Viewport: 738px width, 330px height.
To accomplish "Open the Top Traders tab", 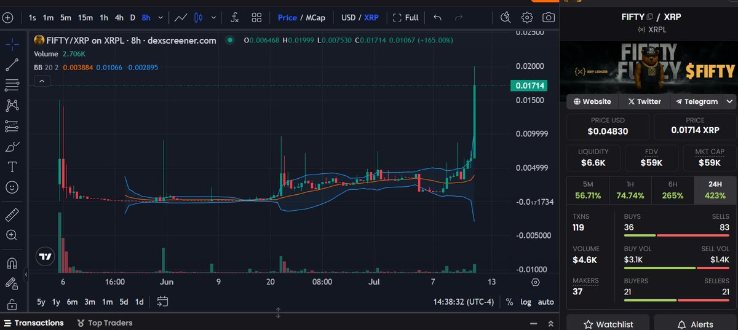I will tap(105, 323).
